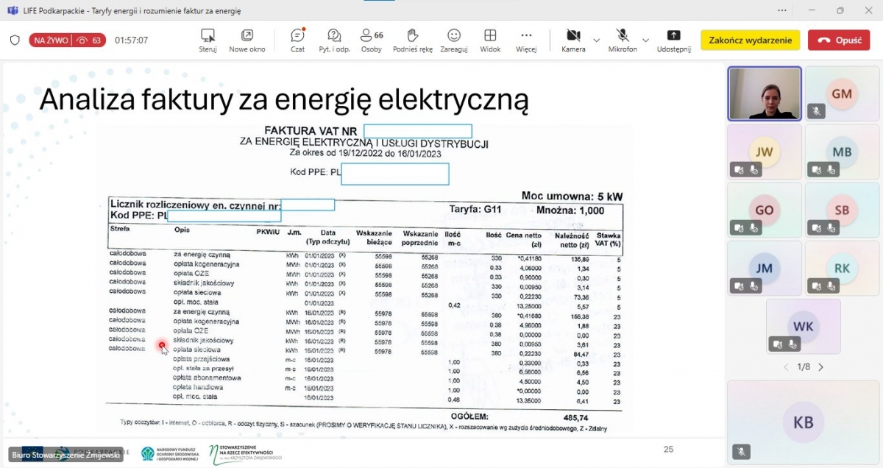Click camera-off icon on RK tile
Screen dimensions: 883x468
pyautogui.click(x=816, y=286)
